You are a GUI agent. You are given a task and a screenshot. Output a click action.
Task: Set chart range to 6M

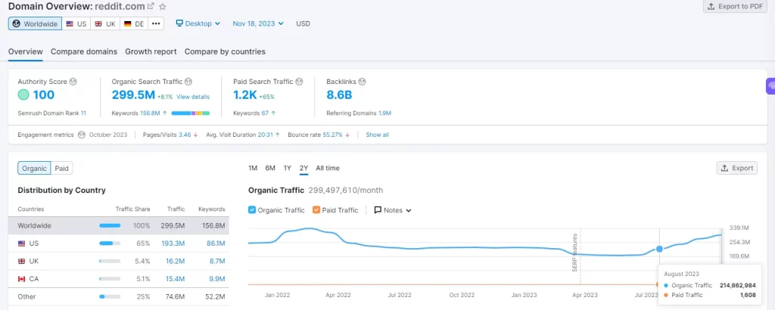pyautogui.click(x=270, y=169)
